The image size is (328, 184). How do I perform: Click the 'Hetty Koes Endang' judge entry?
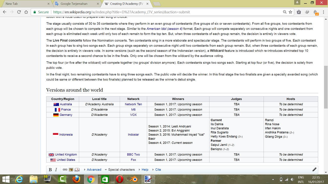click(x=227, y=136)
